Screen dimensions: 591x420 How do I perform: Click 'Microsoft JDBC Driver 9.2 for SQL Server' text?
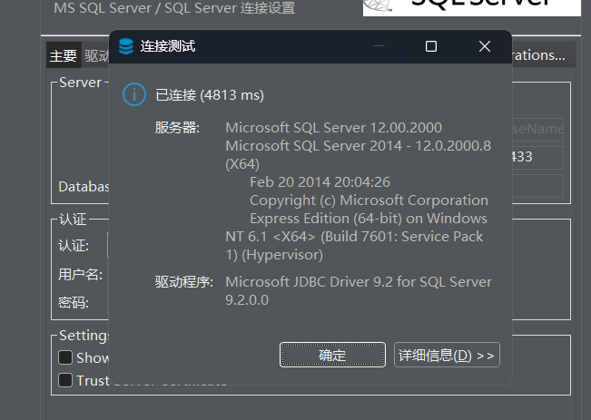click(x=359, y=282)
